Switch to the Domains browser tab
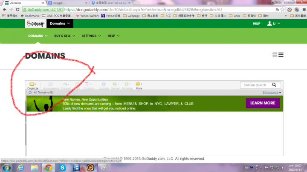The image size is (307, 172). pos(25,3)
